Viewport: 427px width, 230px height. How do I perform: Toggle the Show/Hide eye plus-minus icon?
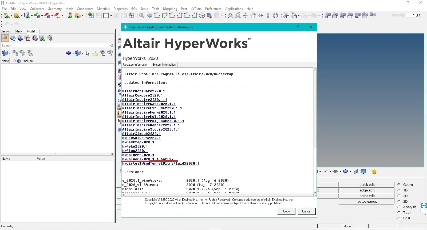102,53
